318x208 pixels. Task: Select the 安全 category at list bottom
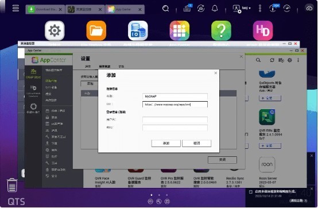tap(52, 176)
